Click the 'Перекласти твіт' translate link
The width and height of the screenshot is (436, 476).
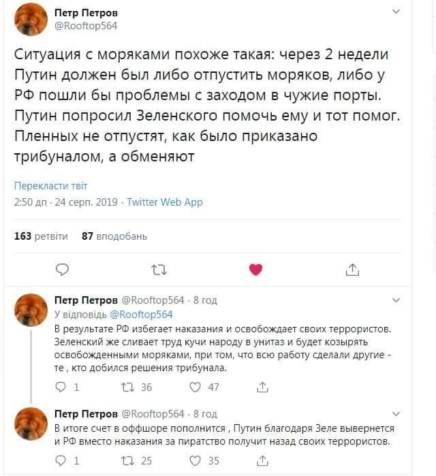[x=50, y=186]
